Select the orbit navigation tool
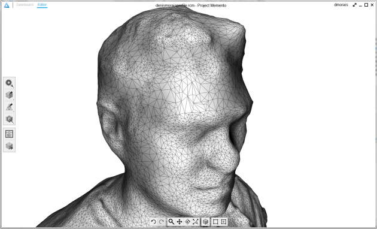 187,222
